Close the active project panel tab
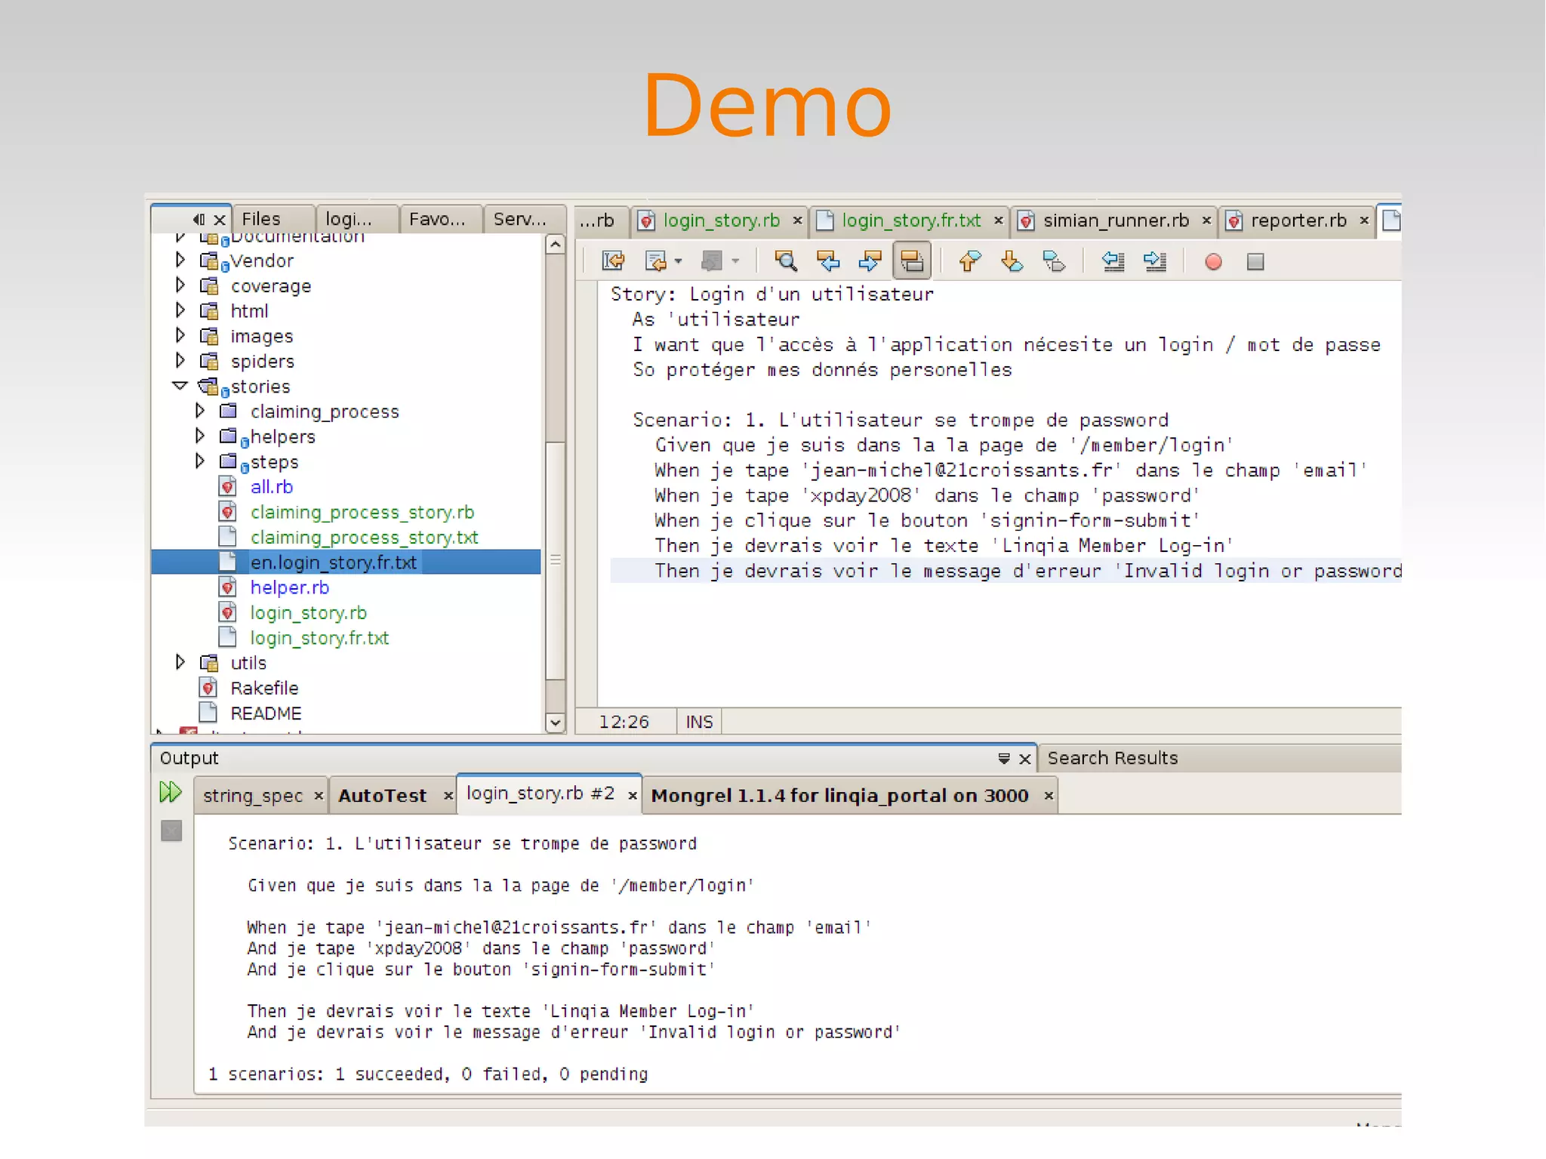Image resolution: width=1546 pixels, height=1159 pixels. (219, 220)
